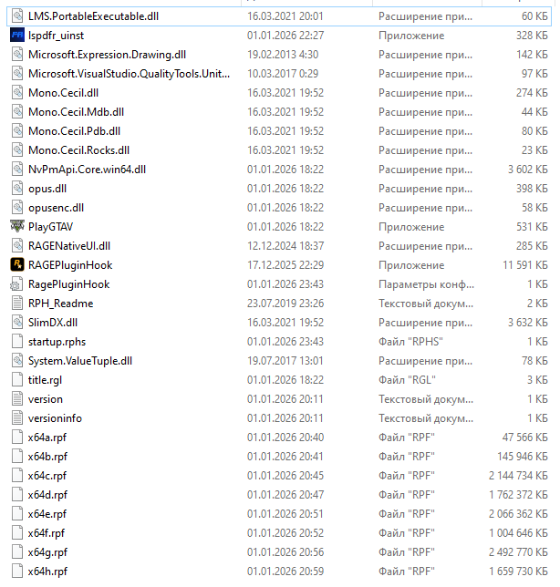Screen dimensions: 560x587
Task: Click the PlayGTAV application icon
Action: (17, 226)
